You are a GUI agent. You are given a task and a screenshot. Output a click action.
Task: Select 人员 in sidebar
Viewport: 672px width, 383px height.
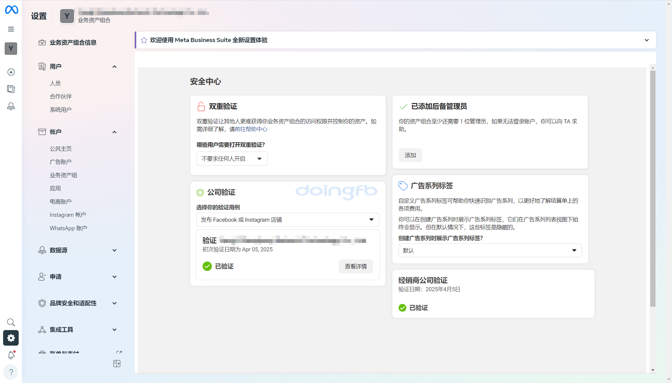tap(55, 83)
